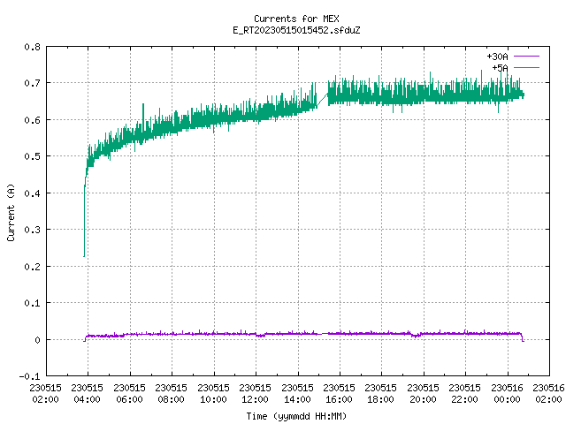This screenshot has width=566, height=424.
Task: Click the -0.1 y-axis tick label
Action: (x=29, y=376)
